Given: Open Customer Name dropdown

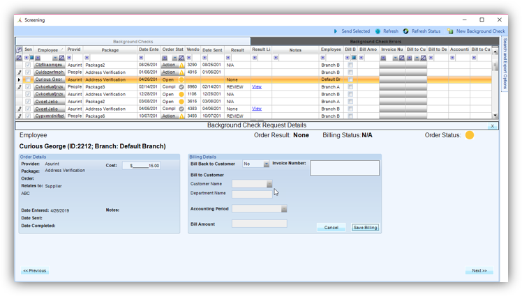Looking at the screenshot, I should [269, 184].
